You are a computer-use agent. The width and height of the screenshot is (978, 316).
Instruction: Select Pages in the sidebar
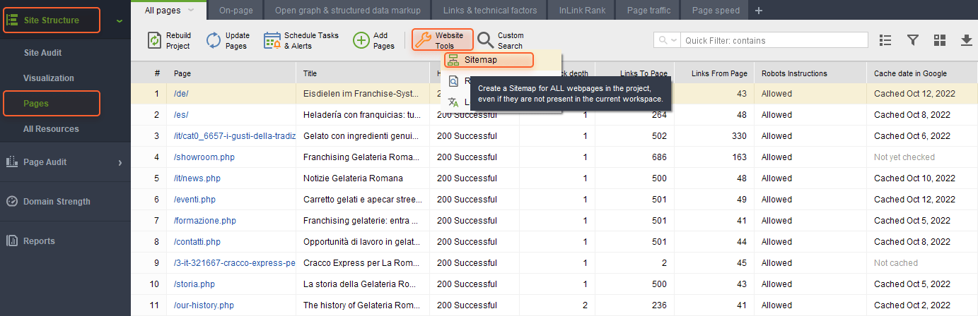pyautogui.click(x=52, y=104)
